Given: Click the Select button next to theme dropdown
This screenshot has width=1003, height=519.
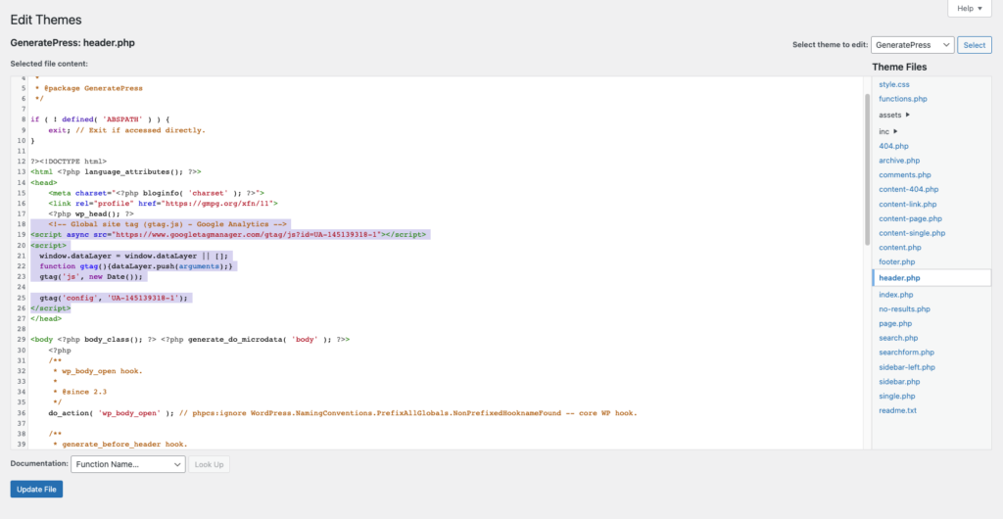Looking at the screenshot, I should (975, 45).
